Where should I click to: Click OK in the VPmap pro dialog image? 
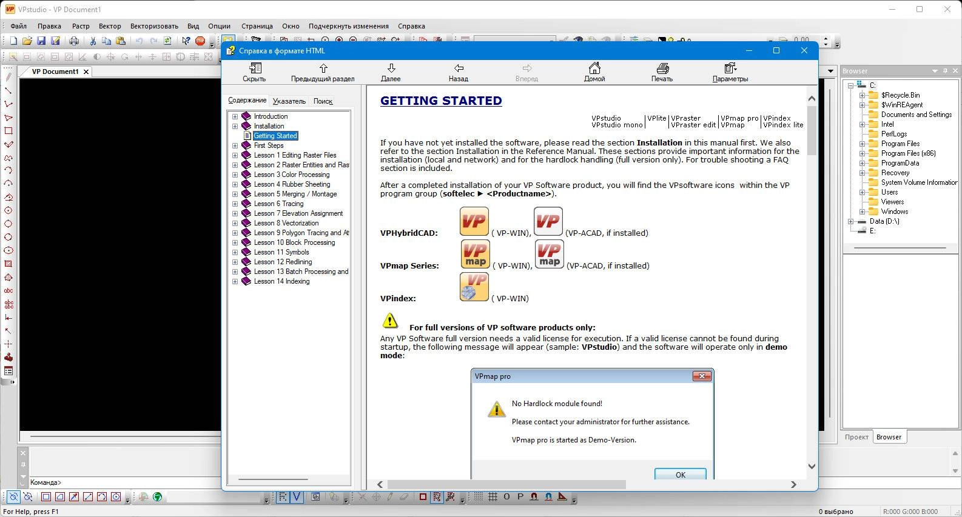click(x=681, y=475)
